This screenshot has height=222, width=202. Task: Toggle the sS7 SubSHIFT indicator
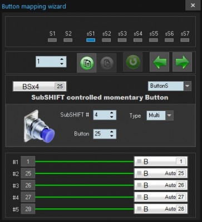point(185,40)
